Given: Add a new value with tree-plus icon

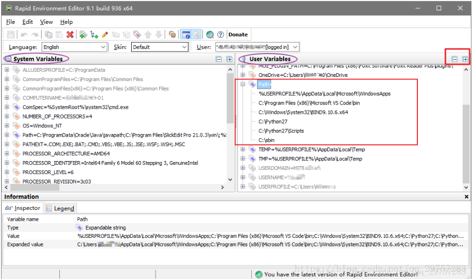Looking at the screenshot, I should pos(94,35).
